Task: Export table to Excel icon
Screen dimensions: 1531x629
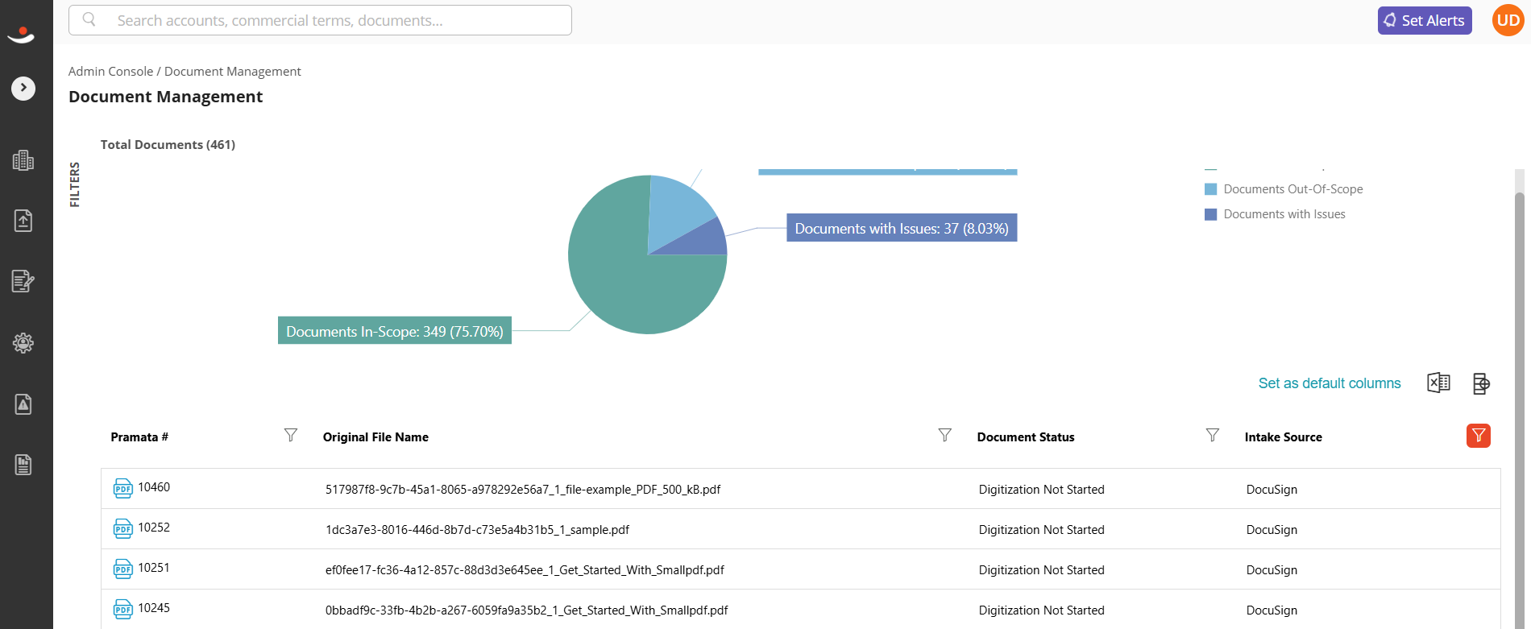Action: click(x=1438, y=383)
